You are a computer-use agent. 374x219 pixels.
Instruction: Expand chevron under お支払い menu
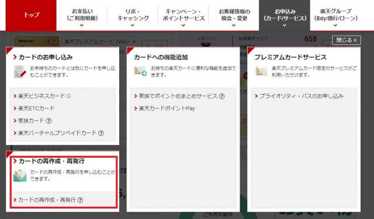coord(82,25)
